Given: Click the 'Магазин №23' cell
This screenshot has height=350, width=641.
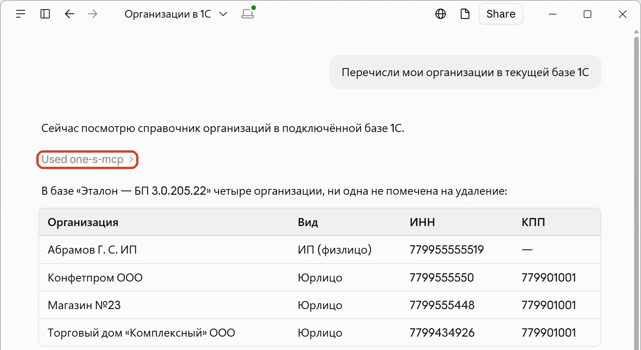Looking at the screenshot, I should tap(84, 305).
